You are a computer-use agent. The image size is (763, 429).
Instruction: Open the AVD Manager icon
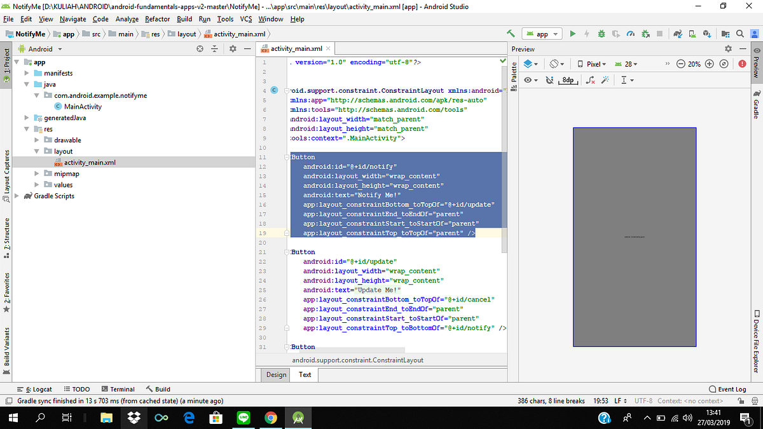tap(693, 34)
